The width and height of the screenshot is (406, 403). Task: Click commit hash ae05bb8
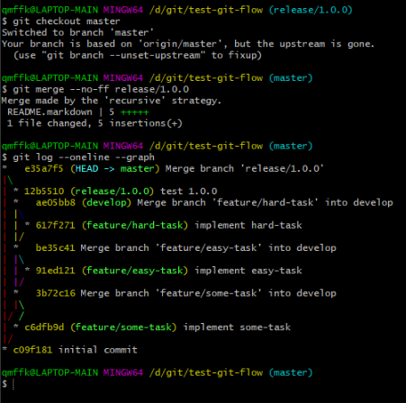(x=56, y=202)
